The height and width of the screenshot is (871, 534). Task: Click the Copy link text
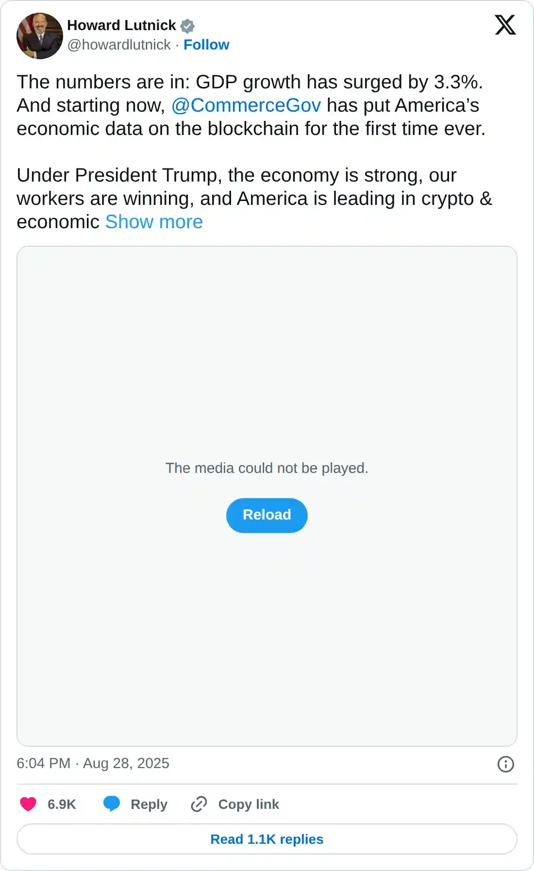point(249,804)
